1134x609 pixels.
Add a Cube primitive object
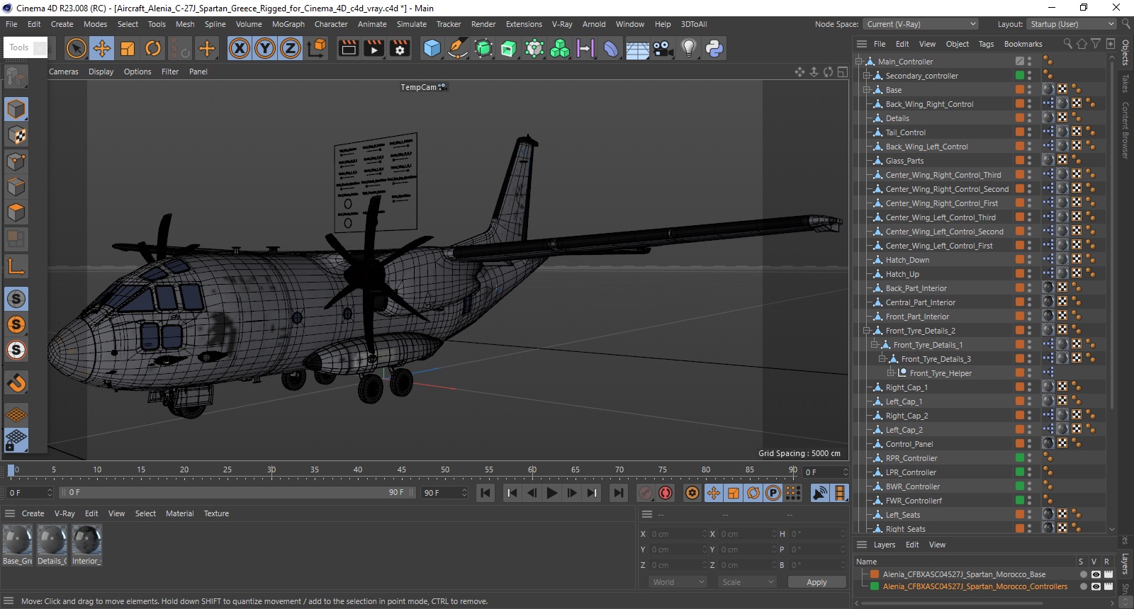(x=432, y=48)
